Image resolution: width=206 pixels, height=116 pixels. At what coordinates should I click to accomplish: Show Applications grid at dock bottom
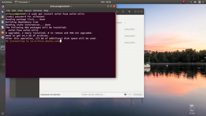point(3,113)
